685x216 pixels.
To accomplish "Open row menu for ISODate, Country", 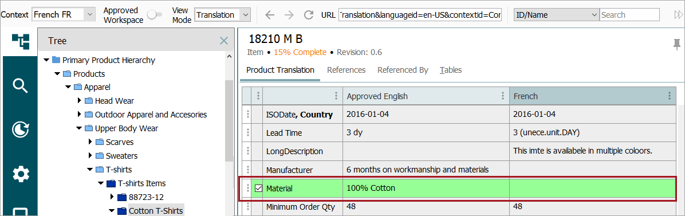I will click(247, 114).
